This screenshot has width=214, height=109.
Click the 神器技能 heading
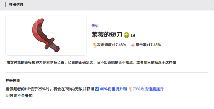tap(13, 81)
